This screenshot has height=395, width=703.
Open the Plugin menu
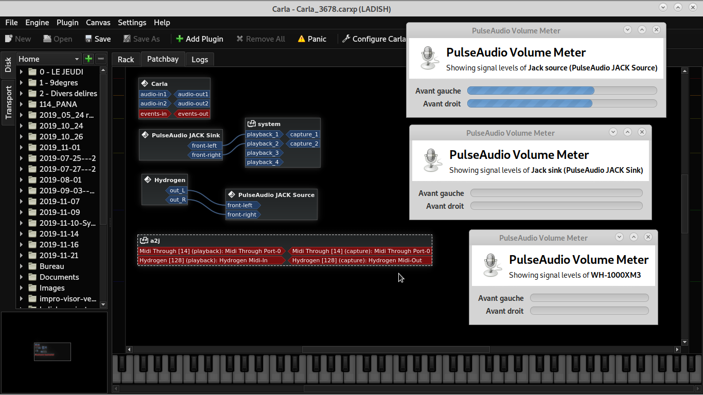tap(67, 23)
